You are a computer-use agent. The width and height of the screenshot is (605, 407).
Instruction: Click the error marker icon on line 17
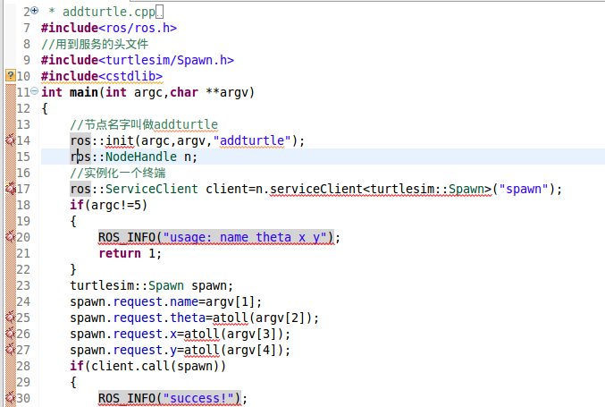pyautogui.click(x=11, y=189)
